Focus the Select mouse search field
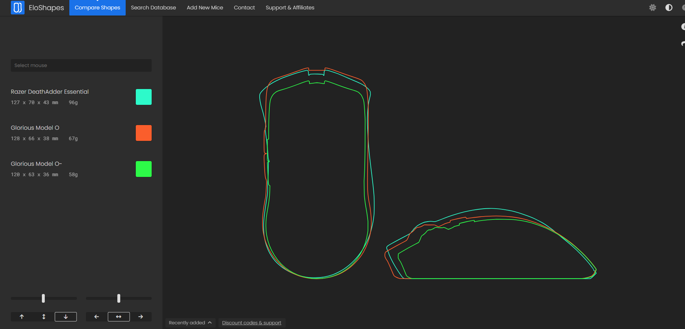Screen dimensions: 685x329 tap(81, 65)
